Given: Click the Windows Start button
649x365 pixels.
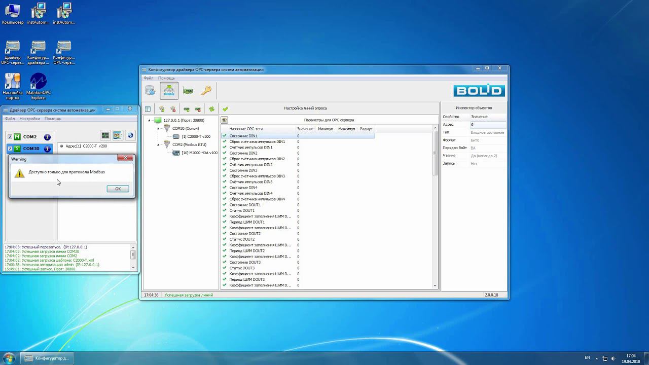Looking at the screenshot, I should [x=9, y=358].
